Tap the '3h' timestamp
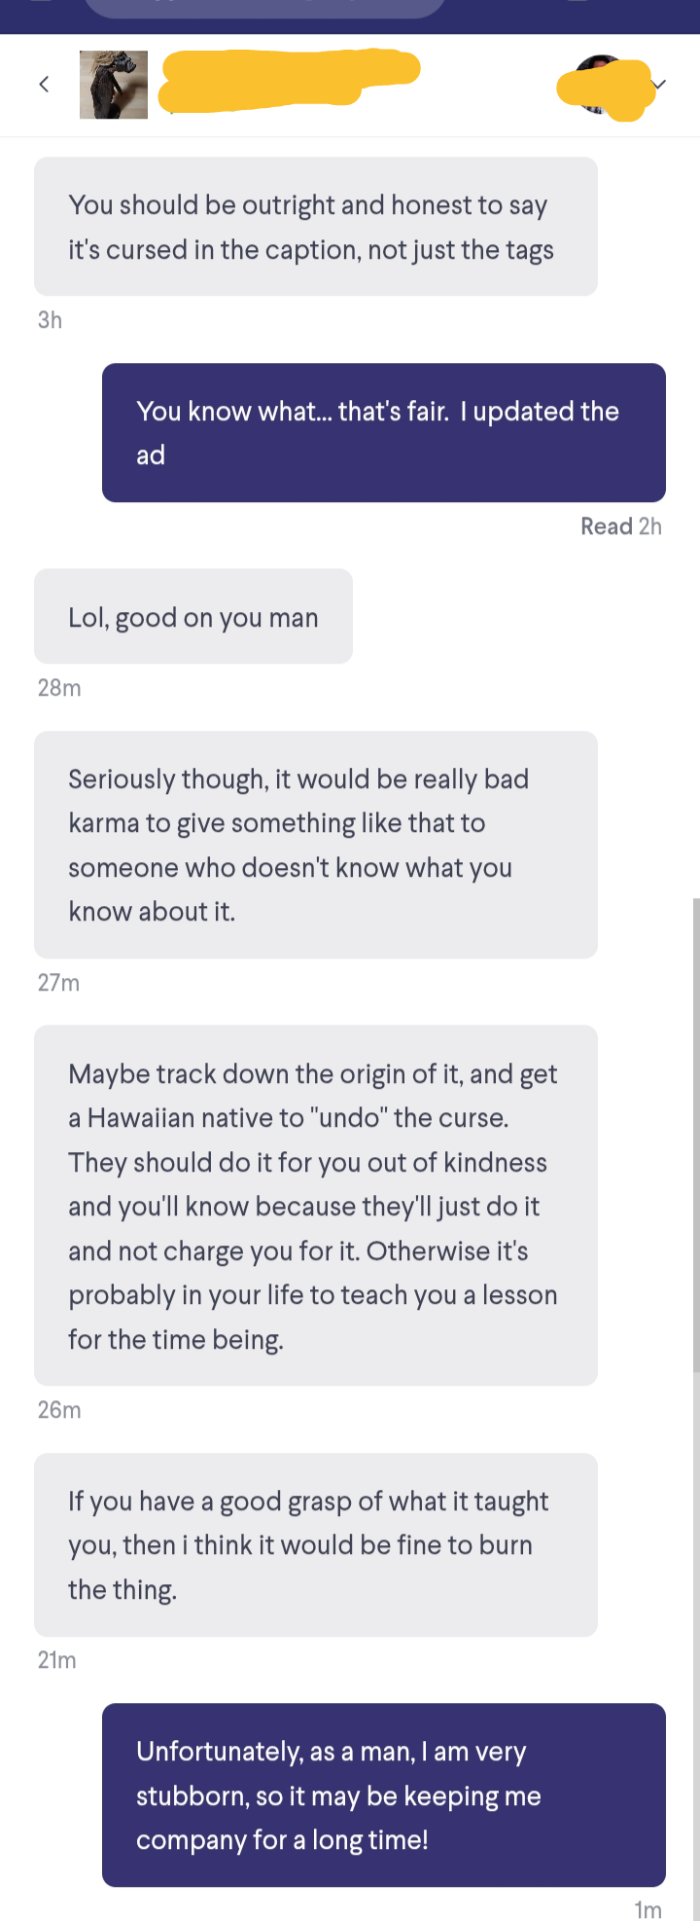700x1921 pixels. pos(50,319)
